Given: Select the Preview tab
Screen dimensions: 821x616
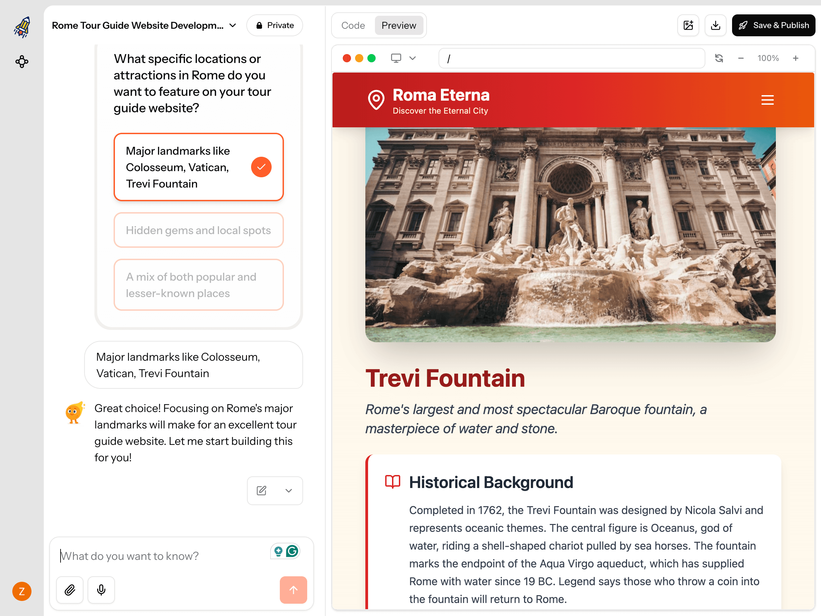Looking at the screenshot, I should (x=399, y=25).
